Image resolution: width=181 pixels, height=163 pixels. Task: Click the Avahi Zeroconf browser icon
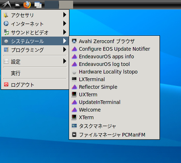coord(74,41)
